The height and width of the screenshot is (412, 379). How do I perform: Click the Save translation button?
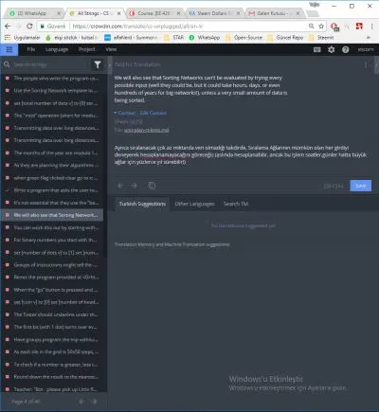click(x=361, y=186)
